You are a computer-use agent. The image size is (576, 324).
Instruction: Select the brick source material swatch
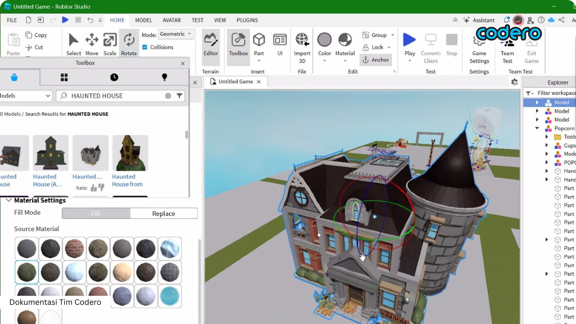point(74,248)
